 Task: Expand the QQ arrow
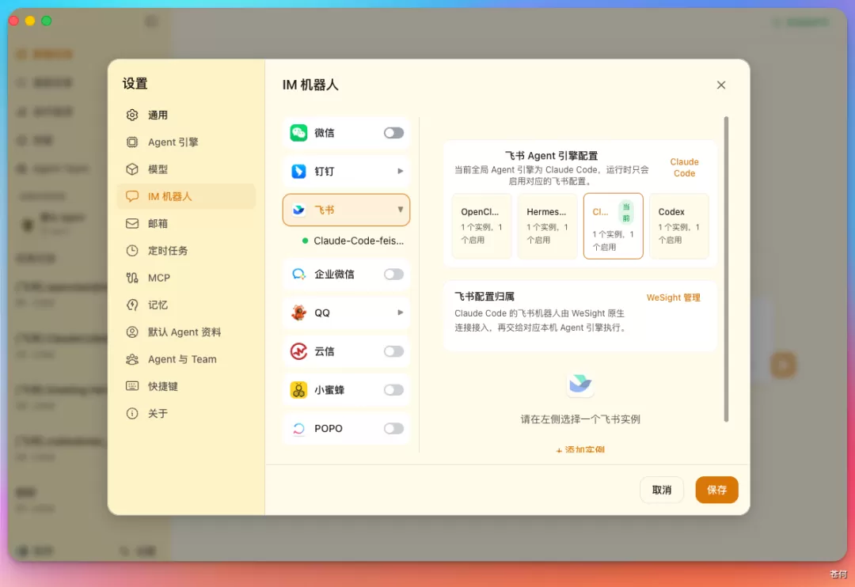[401, 312]
